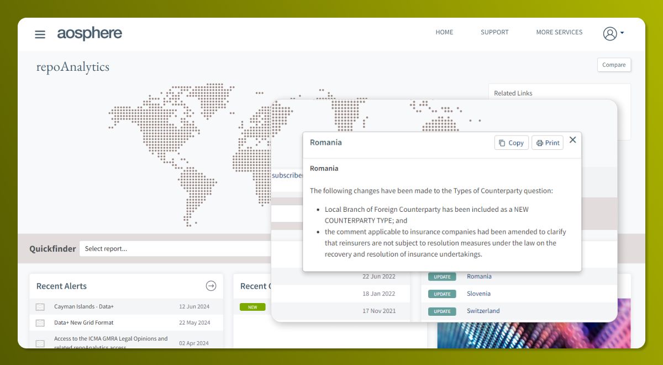This screenshot has width=663, height=365.
Task: Click the document icon beside Cayman Islands alert
Action: [40, 307]
